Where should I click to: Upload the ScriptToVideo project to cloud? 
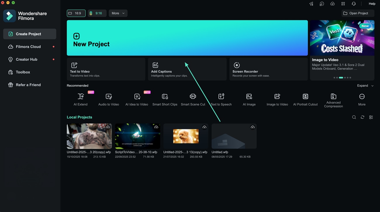tap(156, 127)
